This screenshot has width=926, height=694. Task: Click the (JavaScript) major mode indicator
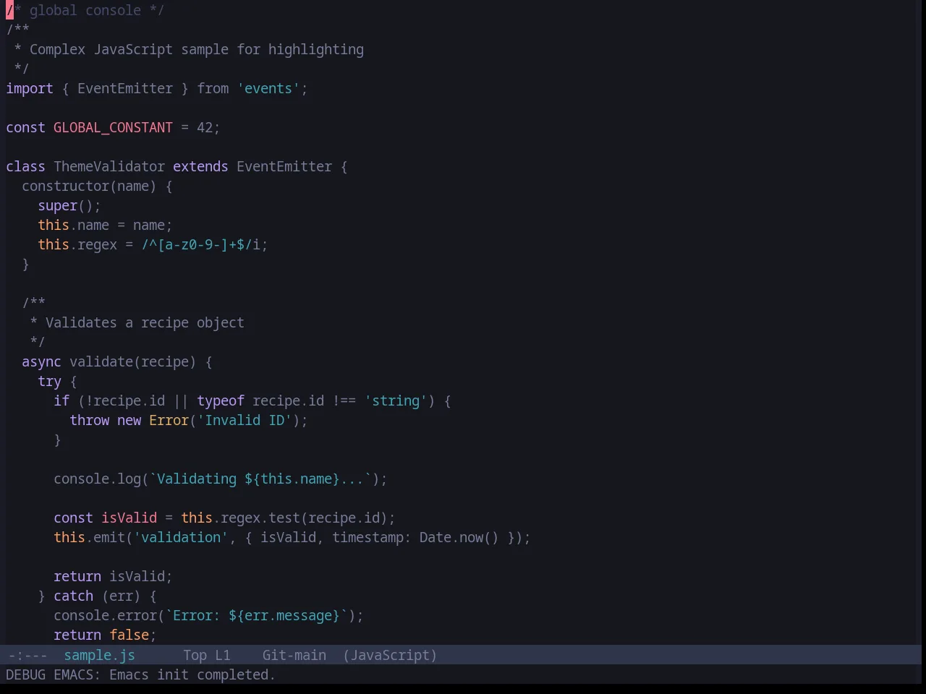pos(390,655)
